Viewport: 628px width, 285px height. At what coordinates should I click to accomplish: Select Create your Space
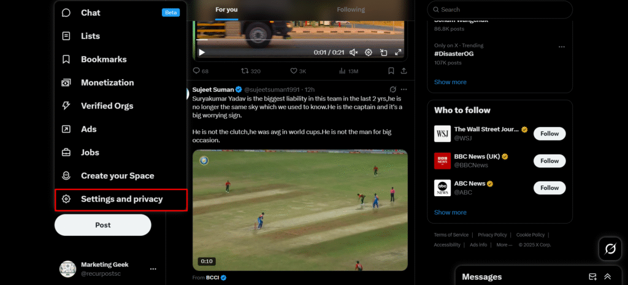click(121, 175)
